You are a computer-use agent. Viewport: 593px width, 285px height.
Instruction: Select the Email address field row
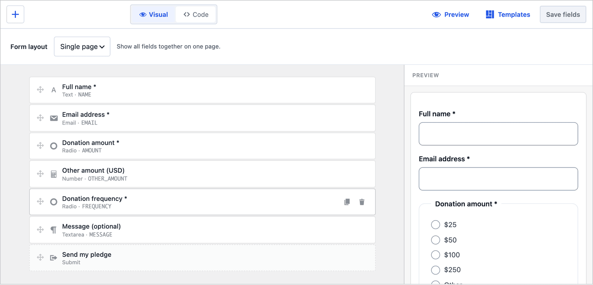pyautogui.click(x=202, y=118)
